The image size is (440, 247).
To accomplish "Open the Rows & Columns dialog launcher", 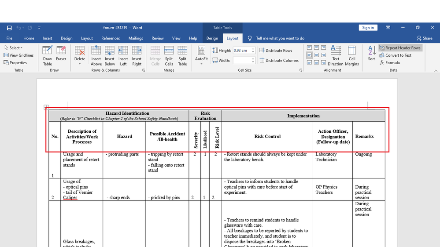I will (x=144, y=70).
